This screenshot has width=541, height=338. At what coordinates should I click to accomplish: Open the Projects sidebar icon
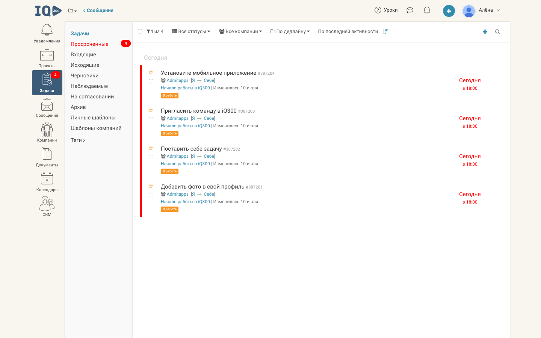pos(47,58)
